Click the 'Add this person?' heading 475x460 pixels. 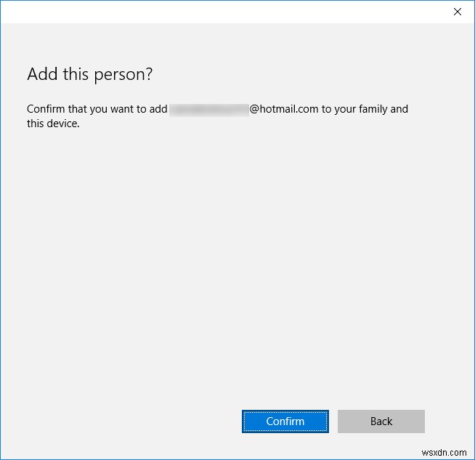[x=89, y=74]
